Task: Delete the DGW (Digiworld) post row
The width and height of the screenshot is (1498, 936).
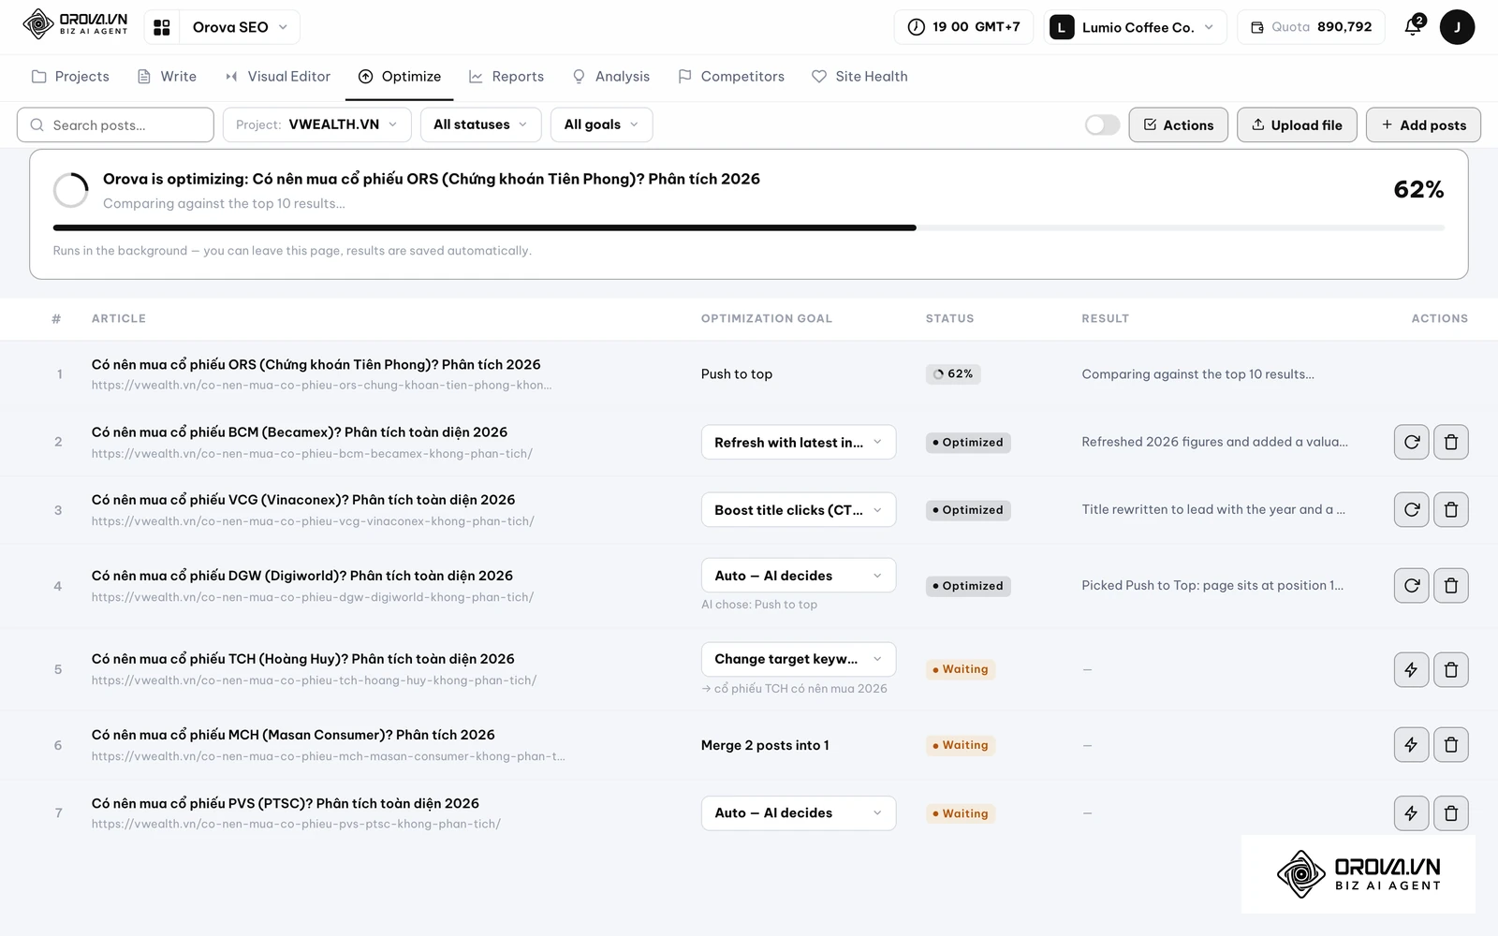Action: point(1450,586)
